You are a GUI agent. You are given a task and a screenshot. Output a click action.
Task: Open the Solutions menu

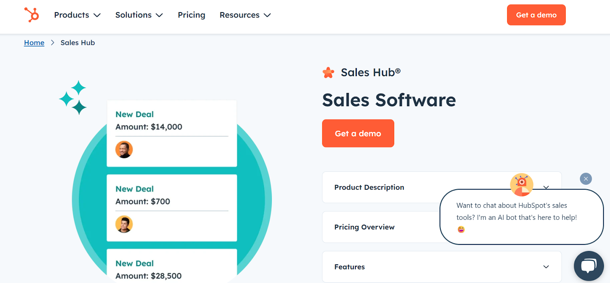pos(139,15)
